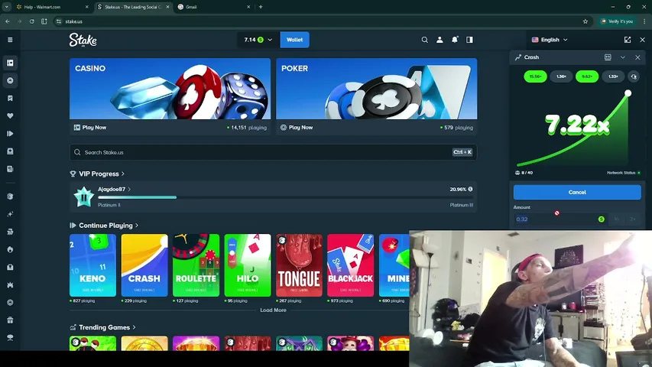Open the Chrome three-dot menu

coord(645,21)
